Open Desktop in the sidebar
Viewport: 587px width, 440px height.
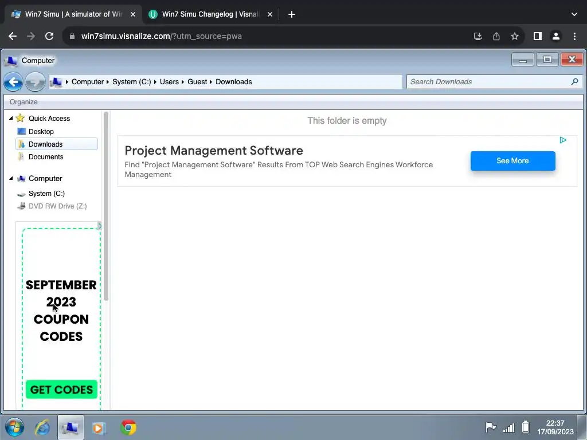tap(41, 132)
